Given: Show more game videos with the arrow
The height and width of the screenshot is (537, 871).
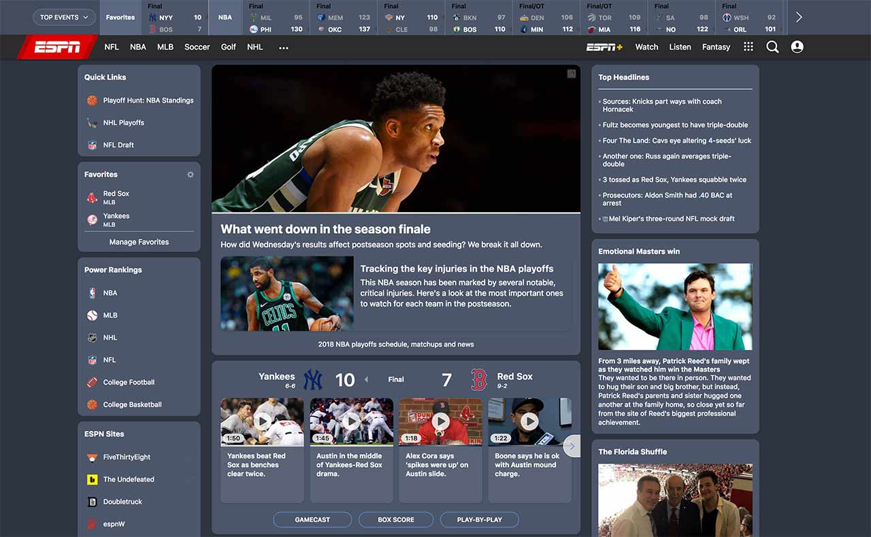Looking at the screenshot, I should [x=572, y=446].
